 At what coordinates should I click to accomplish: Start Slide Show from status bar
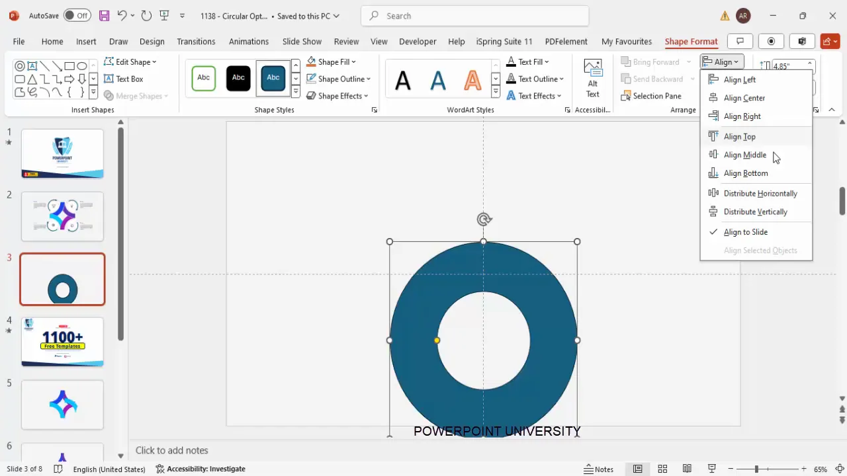pyautogui.click(x=712, y=469)
